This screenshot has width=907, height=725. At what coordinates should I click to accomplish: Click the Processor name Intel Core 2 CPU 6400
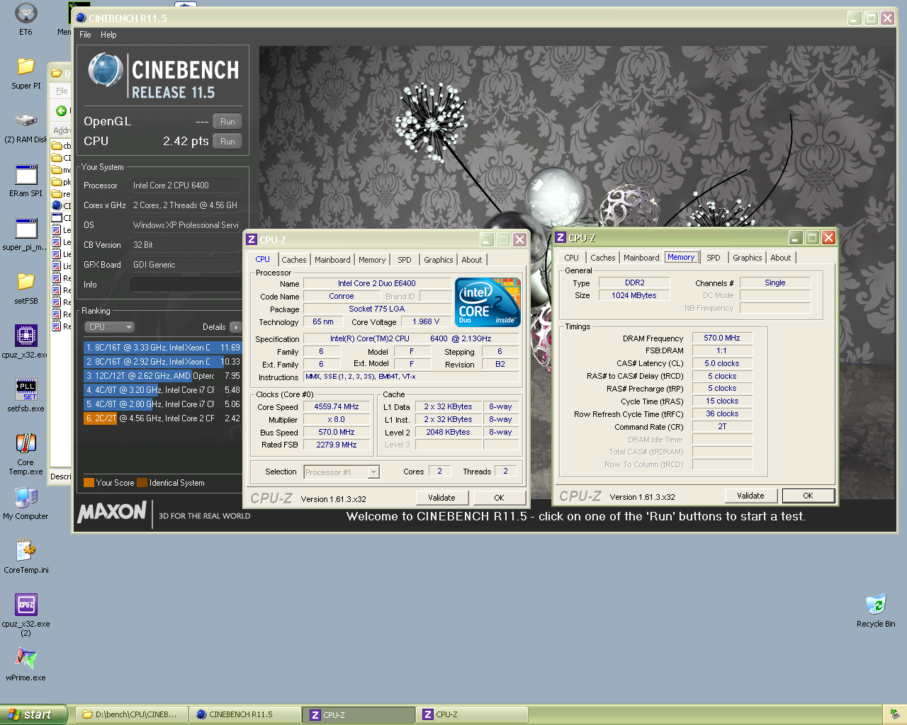(186, 185)
